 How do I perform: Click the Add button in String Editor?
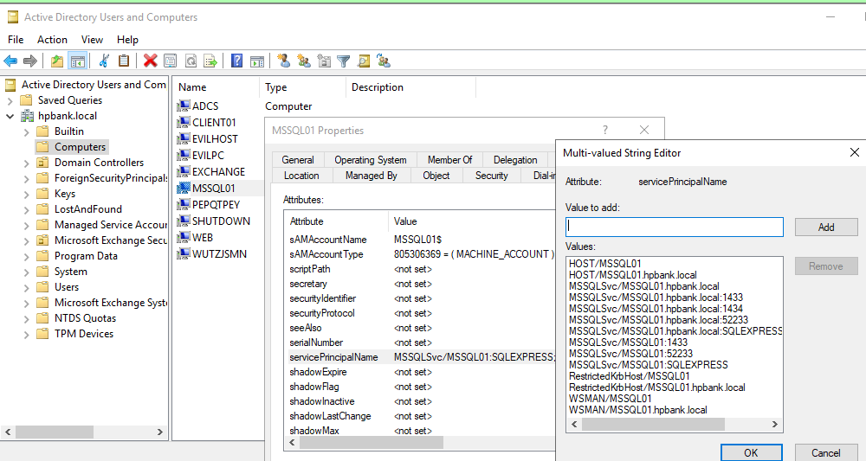click(825, 227)
